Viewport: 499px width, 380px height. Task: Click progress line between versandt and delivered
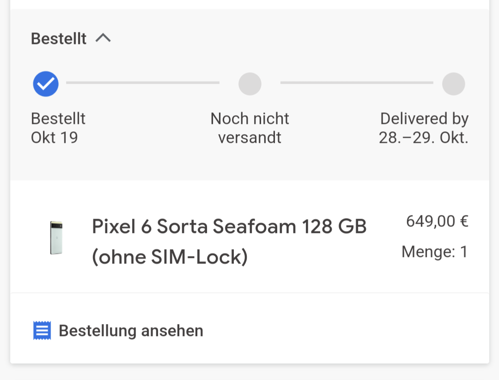tap(357, 83)
